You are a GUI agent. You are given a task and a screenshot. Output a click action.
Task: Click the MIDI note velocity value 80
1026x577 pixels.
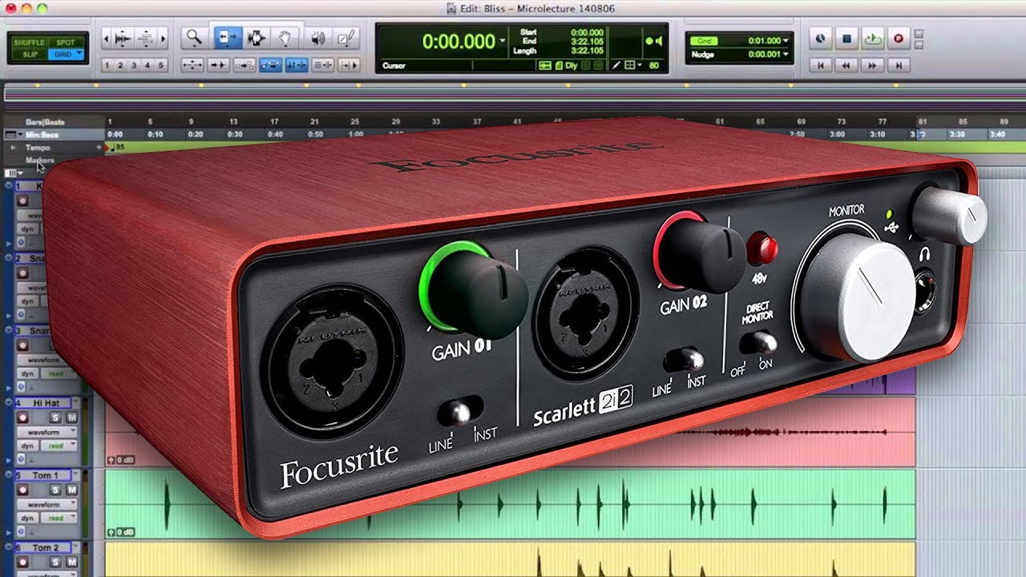pos(654,66)
